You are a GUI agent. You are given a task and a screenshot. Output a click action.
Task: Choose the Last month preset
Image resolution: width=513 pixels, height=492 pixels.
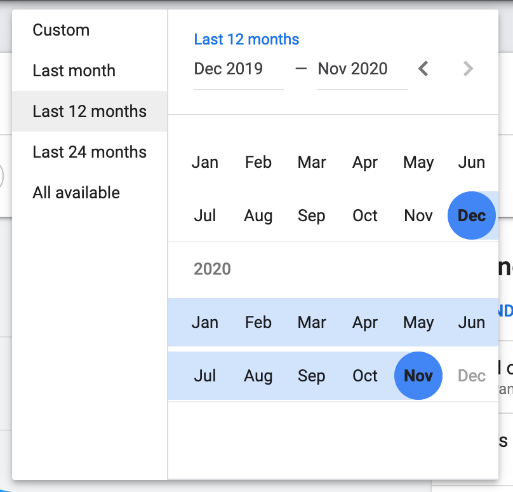coord(74,71)
